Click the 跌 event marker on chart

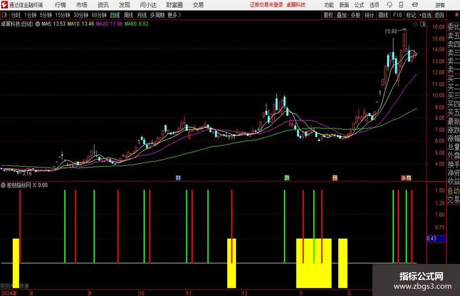point(287,177)
